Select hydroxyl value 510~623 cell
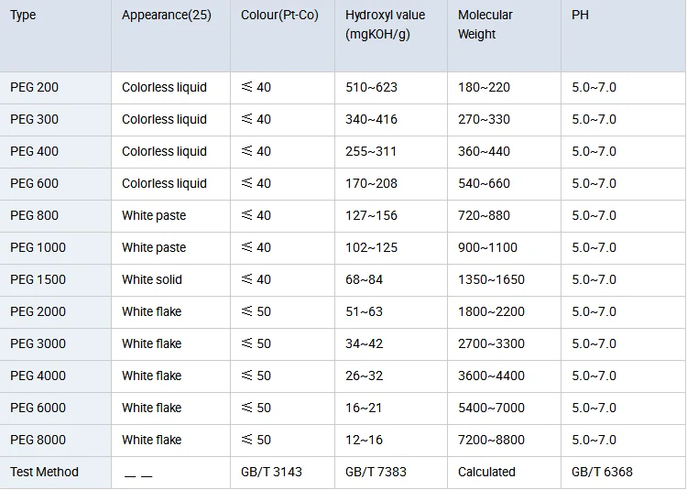Image resolution: width=687 pixels, height=490 pixels. (372, 87)
